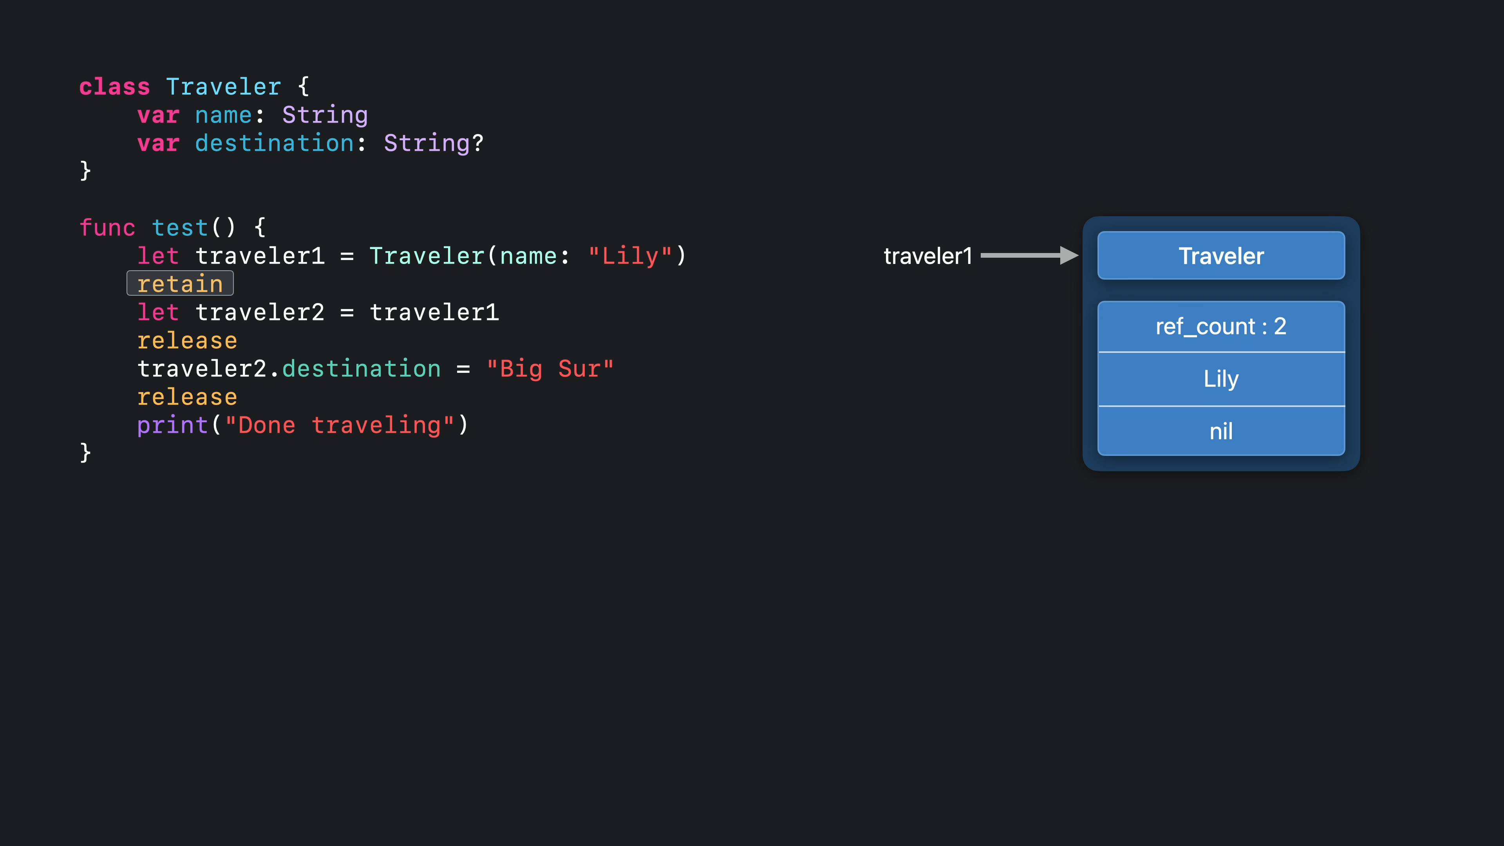This screenshot has height=846, width=1504.
Task: Click the Lily cell in object diagram
Action: point(1221,379)
